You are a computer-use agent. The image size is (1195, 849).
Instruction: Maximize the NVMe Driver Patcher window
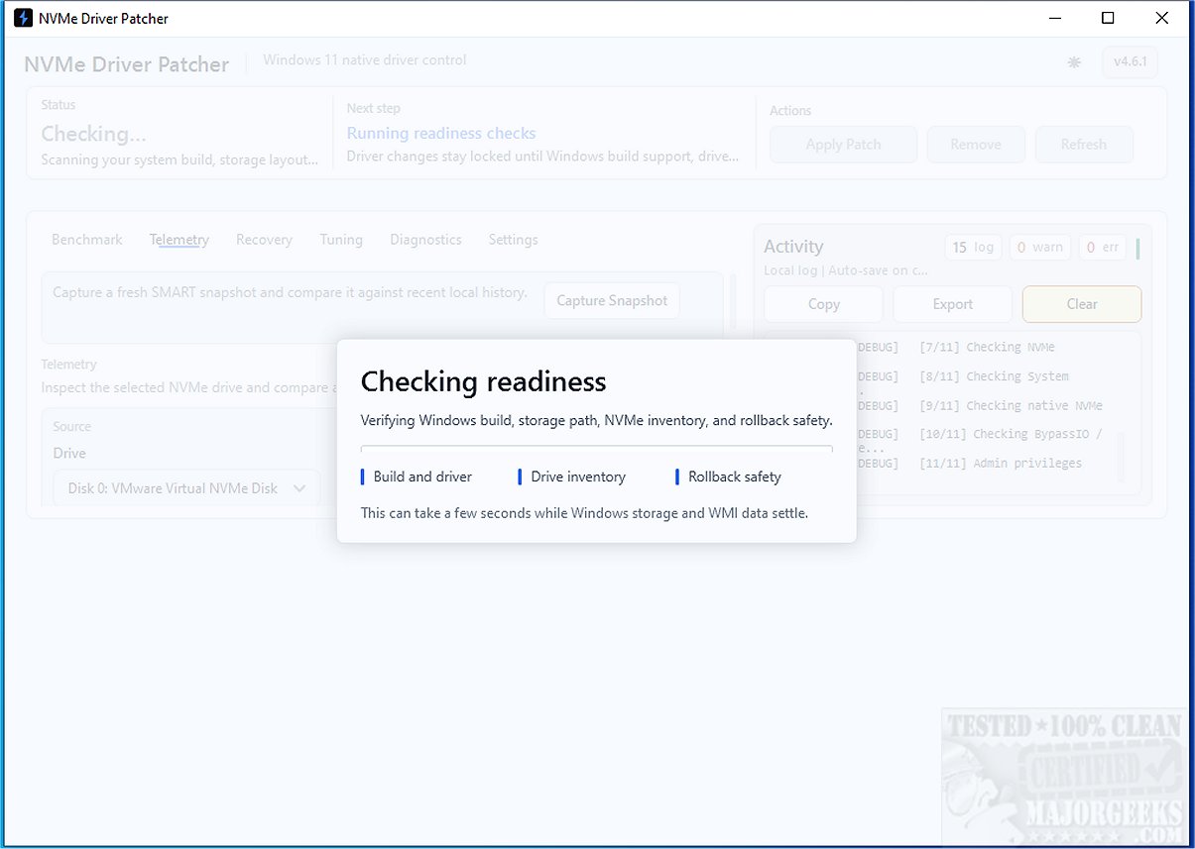coord(1108,18)
